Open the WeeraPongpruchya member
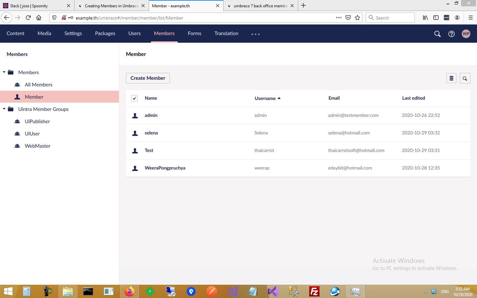 (165, 168)
